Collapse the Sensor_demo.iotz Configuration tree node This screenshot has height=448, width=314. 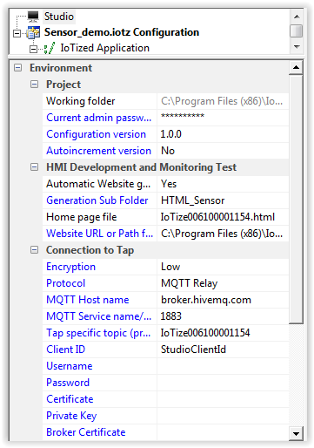click(17, 33)
